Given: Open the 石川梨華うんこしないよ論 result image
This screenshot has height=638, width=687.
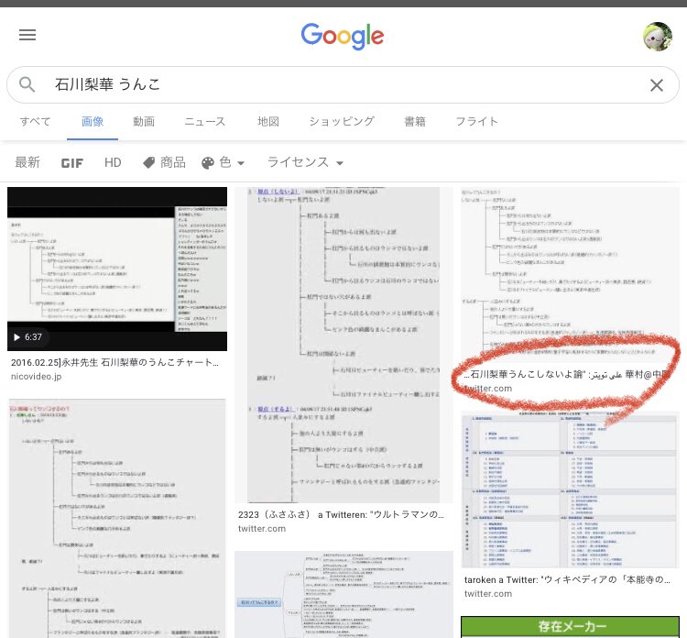Looking at the screenshot, I should pos(570,275).
